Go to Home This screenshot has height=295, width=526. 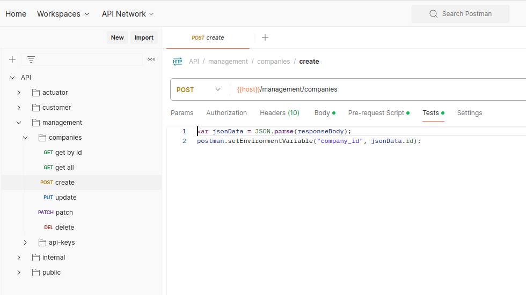tap(16, 14)
